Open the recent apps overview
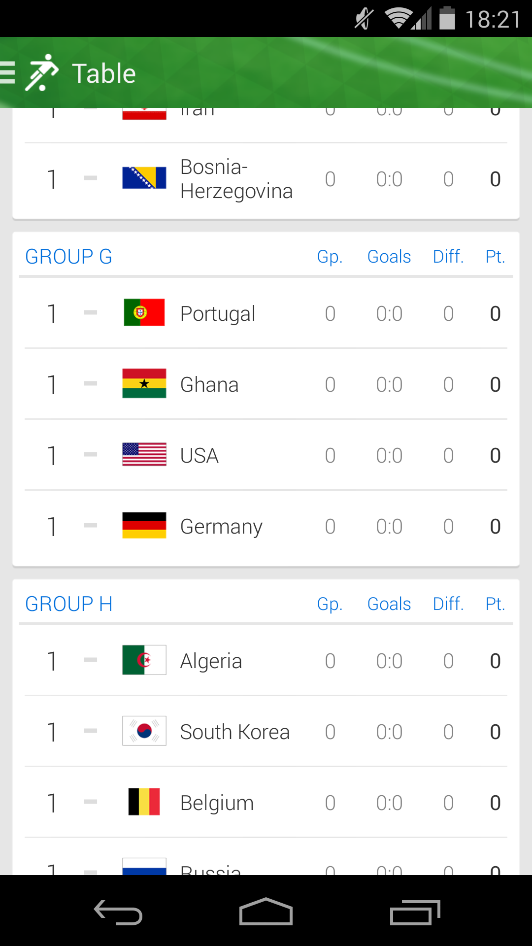Viewport: 532px width, 946px height. pos(415,912)
